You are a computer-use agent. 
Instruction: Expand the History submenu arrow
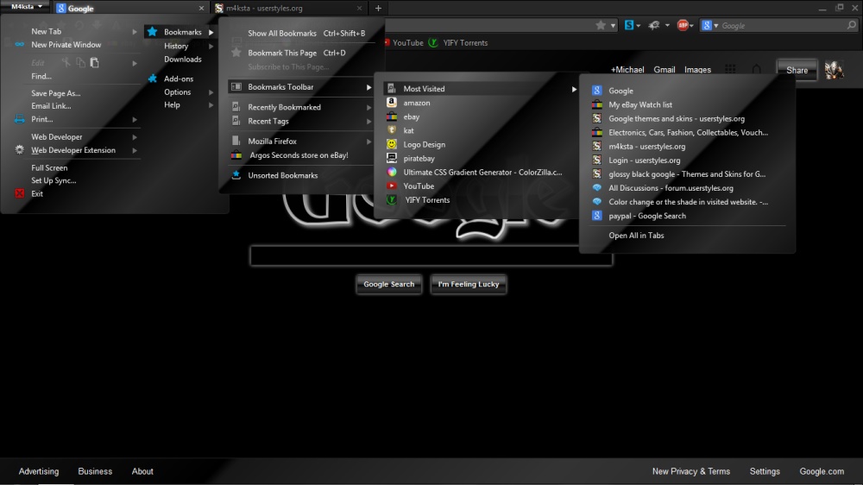211,47
